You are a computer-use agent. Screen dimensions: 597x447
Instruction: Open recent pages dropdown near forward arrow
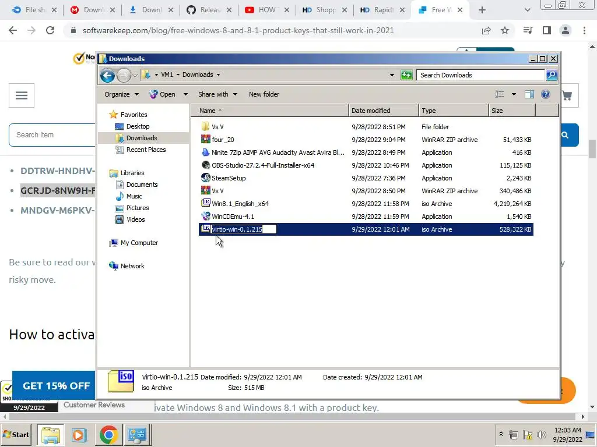click(135, 75)
